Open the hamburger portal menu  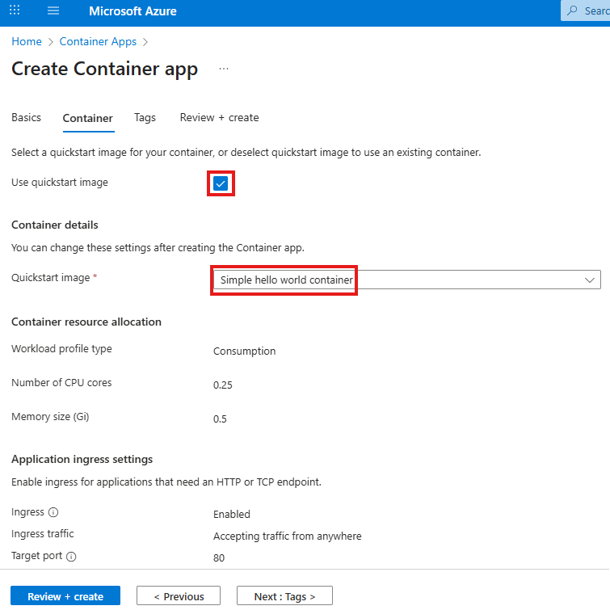tap(53, 11)
